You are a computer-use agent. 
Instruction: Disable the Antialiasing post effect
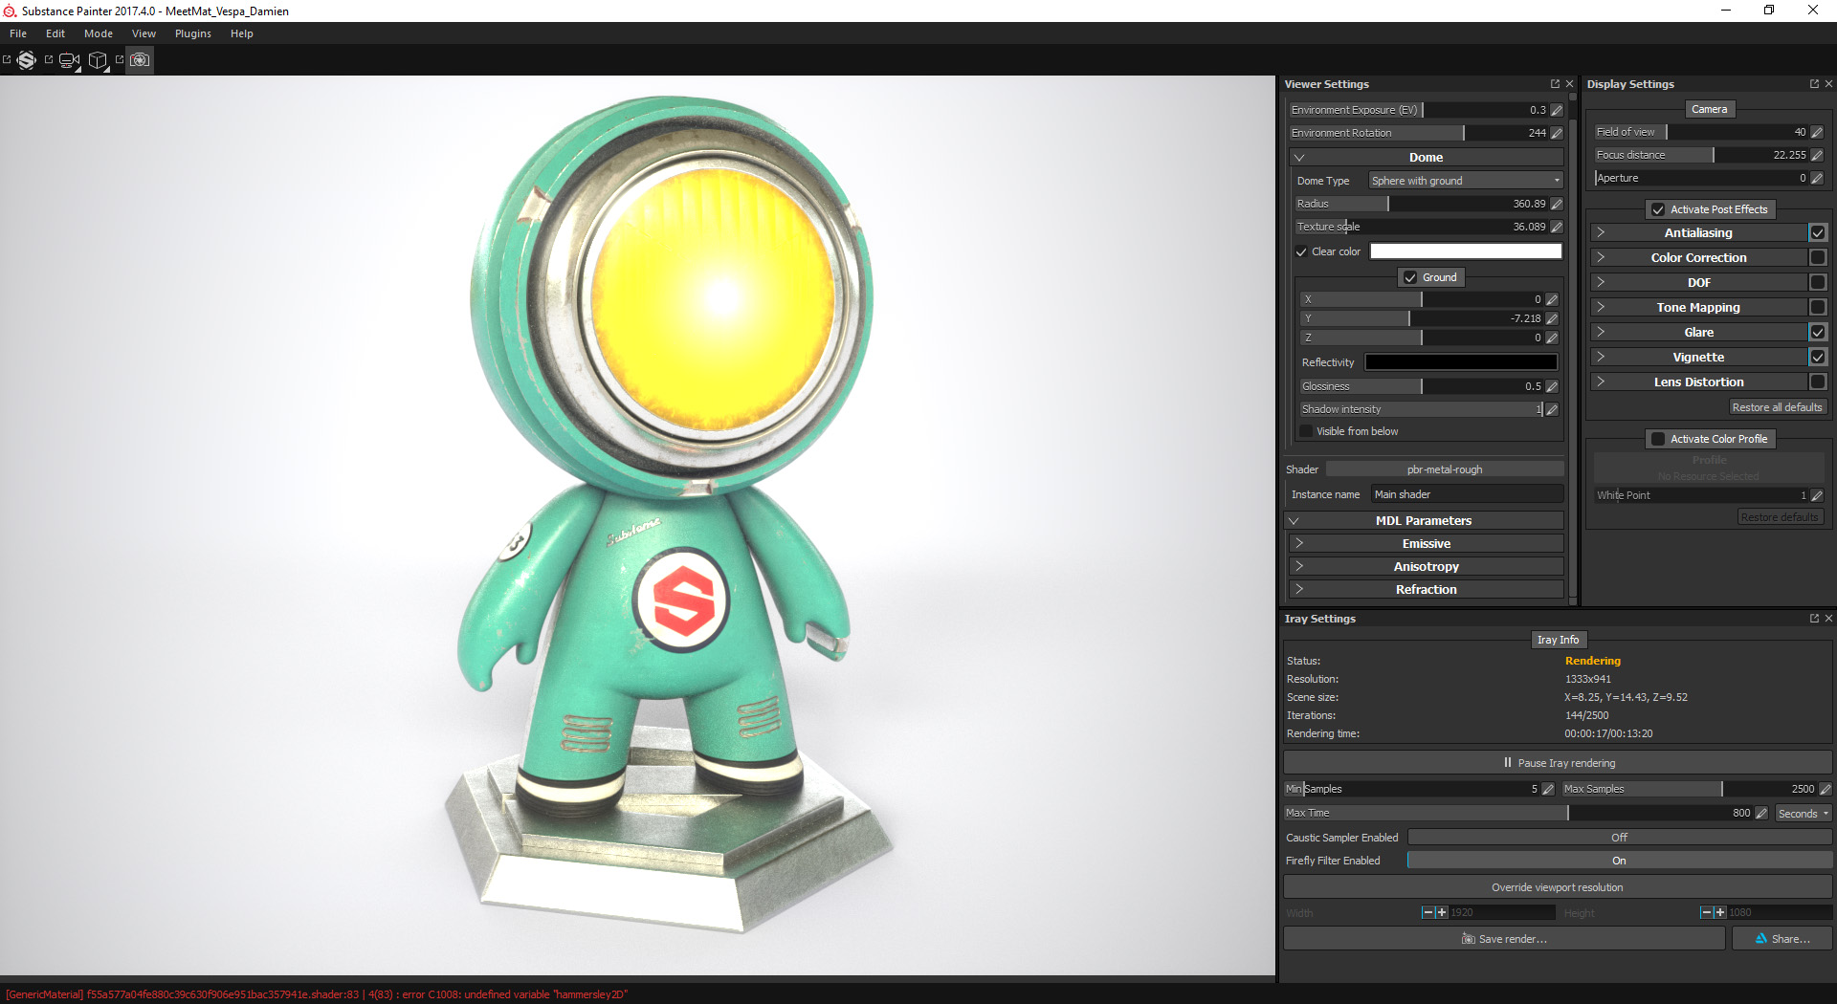point(1818,232)
